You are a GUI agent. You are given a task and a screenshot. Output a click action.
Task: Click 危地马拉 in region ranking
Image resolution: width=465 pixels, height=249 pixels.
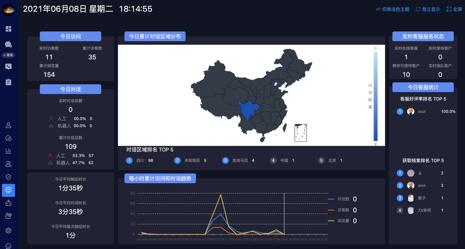[x=241, y=161]
